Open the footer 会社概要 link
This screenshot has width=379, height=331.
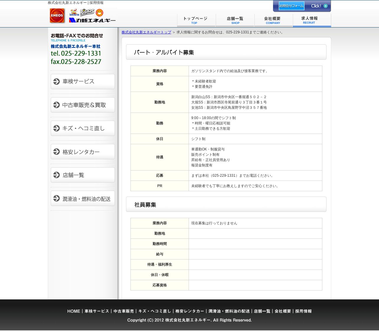[283, 311]
